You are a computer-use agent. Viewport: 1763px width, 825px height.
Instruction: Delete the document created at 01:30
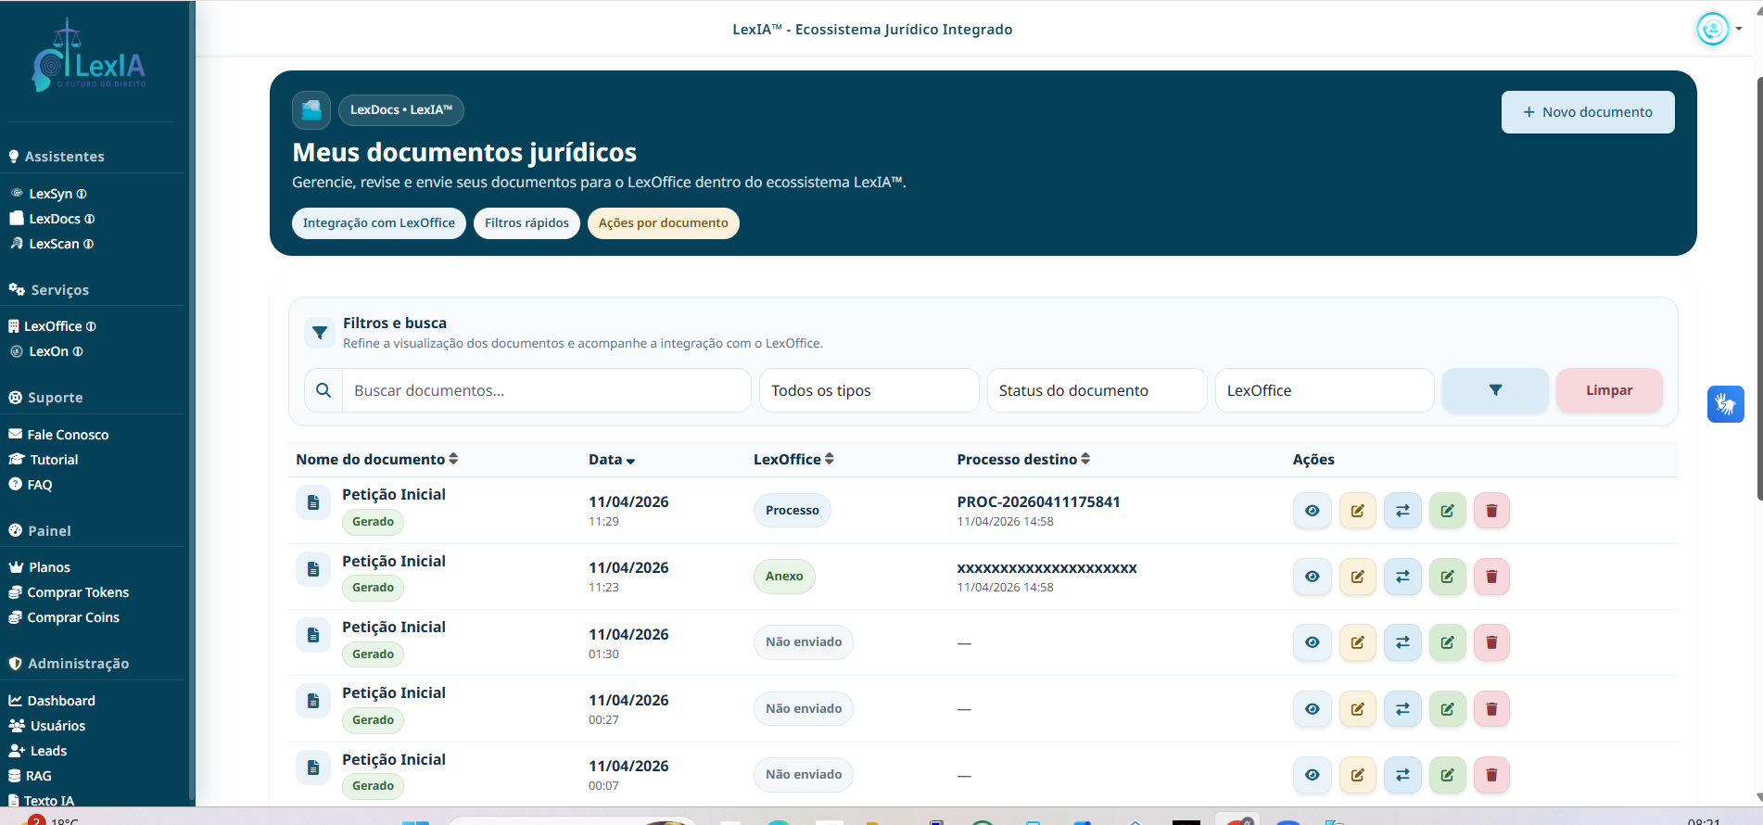point(1491,642)
